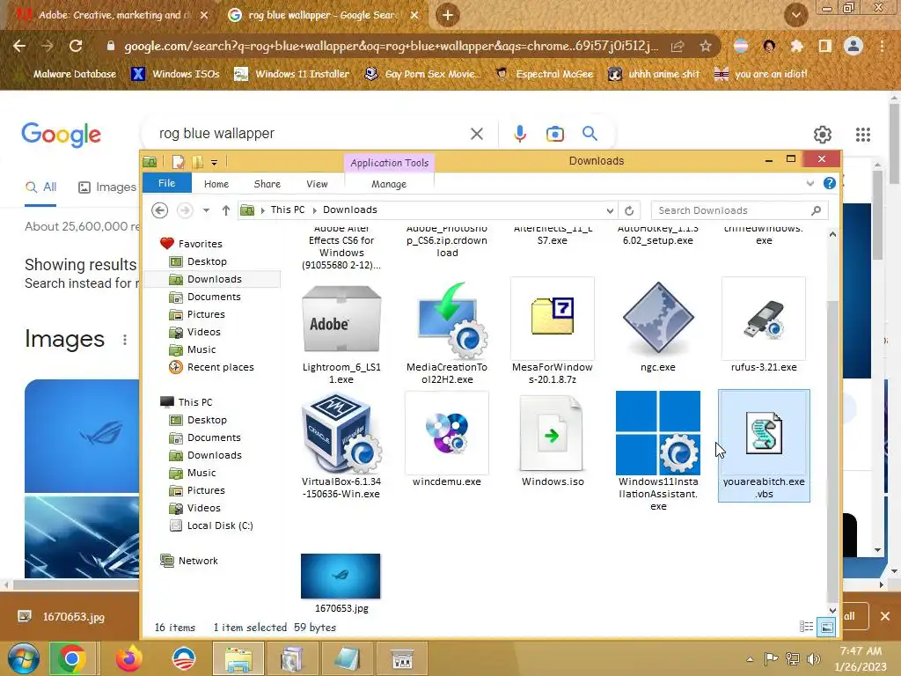
Task: Switch to Details view icon in status bar
Action: [806, 627]
